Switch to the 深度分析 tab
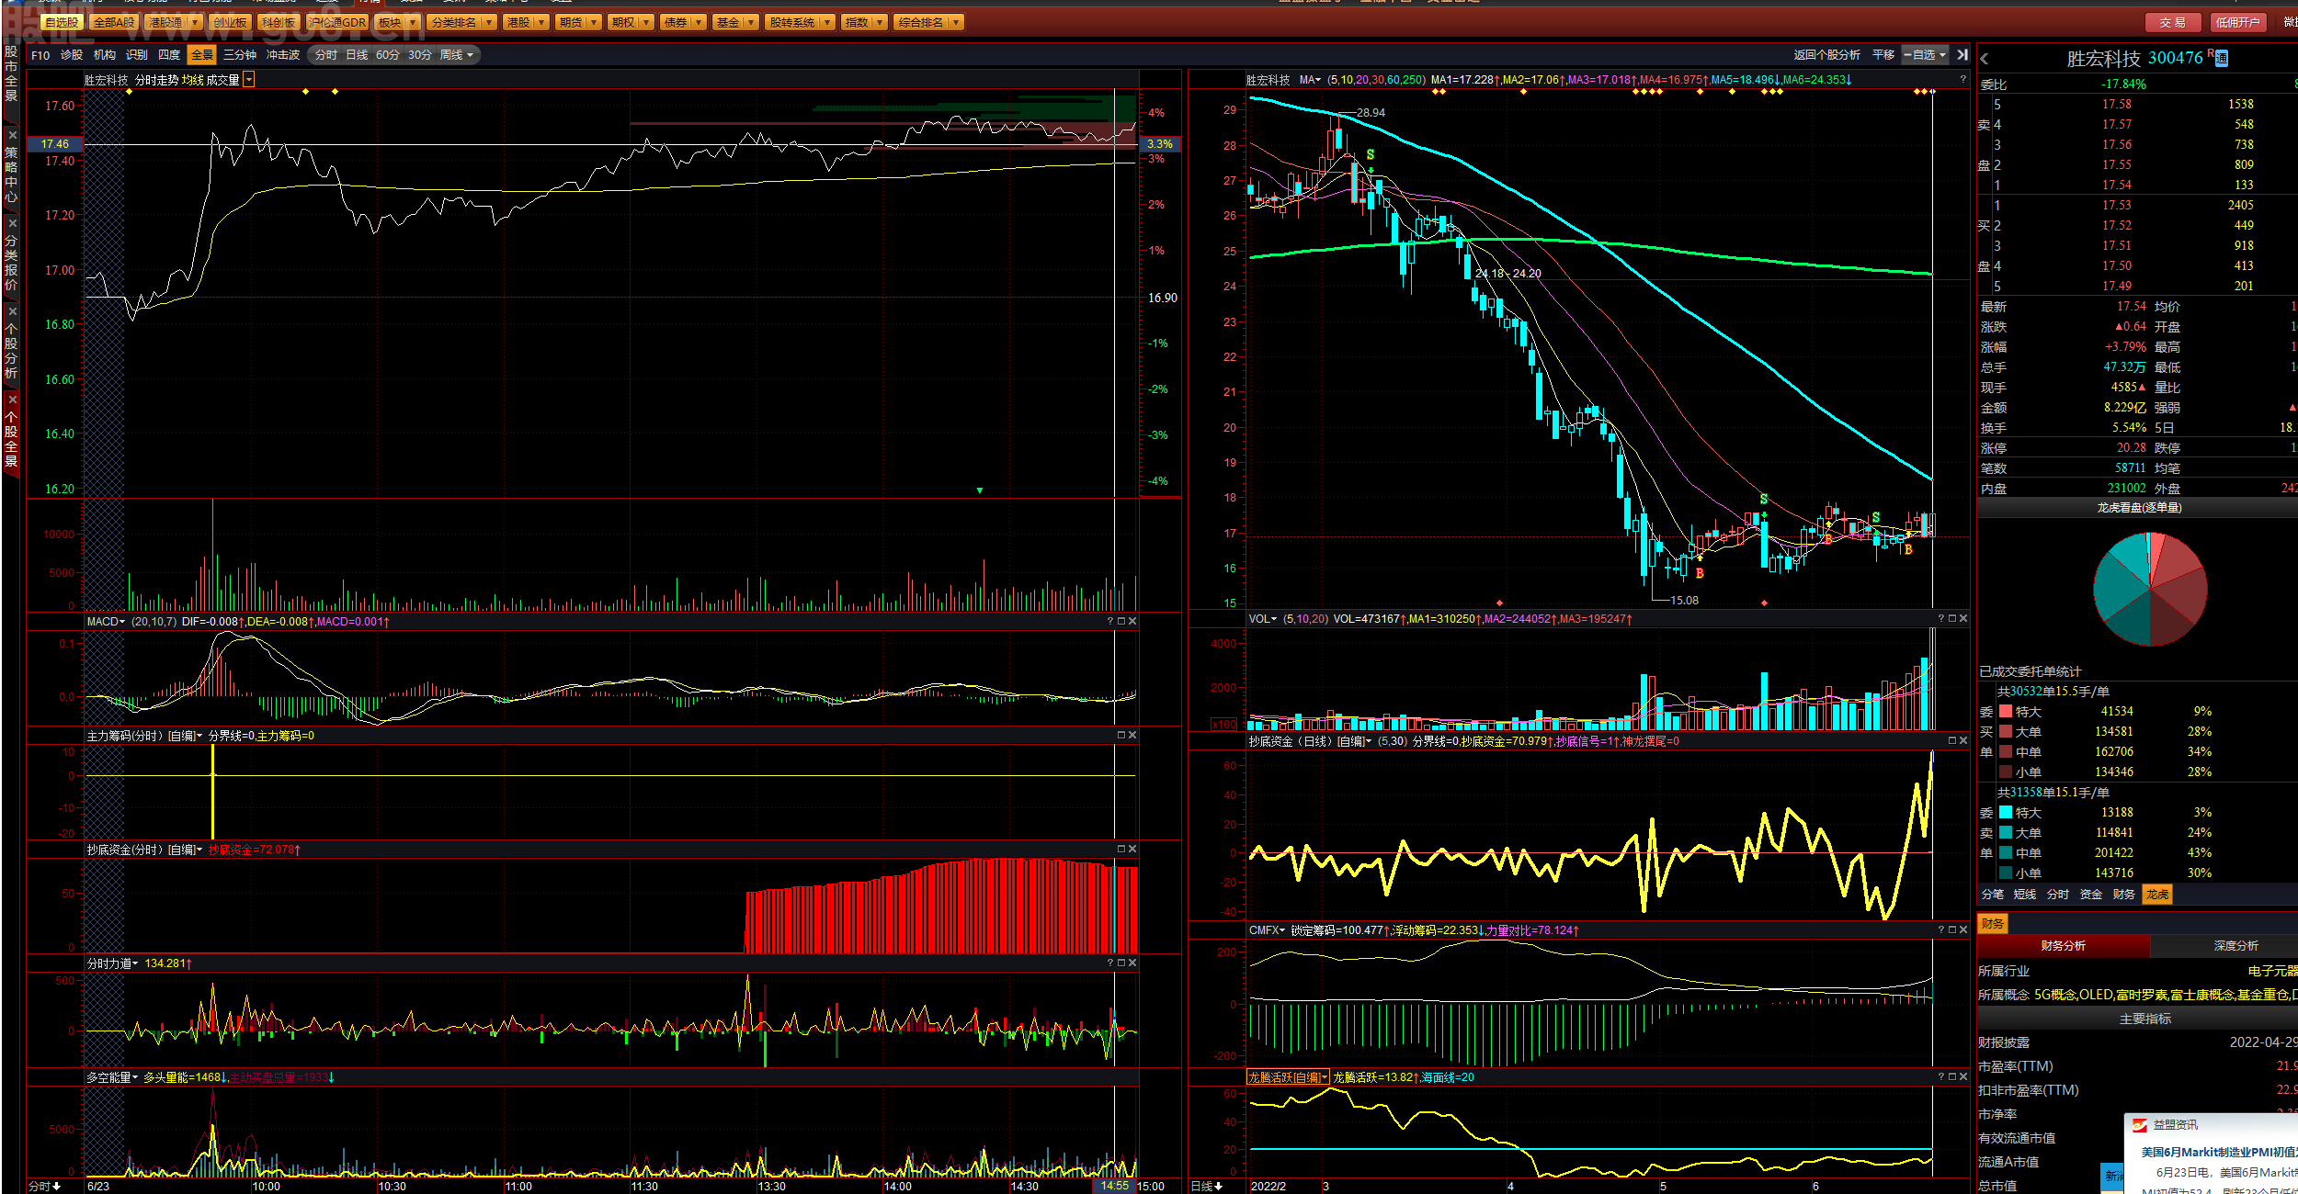Image resolution: width=2298 pixels, height=1194 pixels. point(2235,946)
